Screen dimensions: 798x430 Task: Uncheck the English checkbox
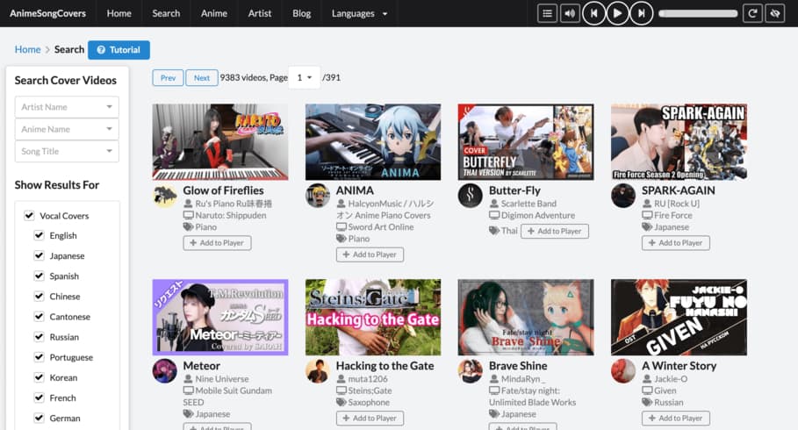pyautogui.click(x=39, y=235)
